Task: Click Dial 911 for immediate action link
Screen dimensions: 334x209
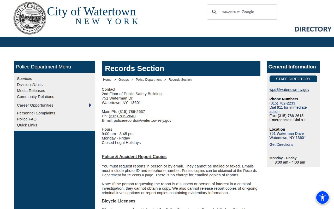Action: 288,109
